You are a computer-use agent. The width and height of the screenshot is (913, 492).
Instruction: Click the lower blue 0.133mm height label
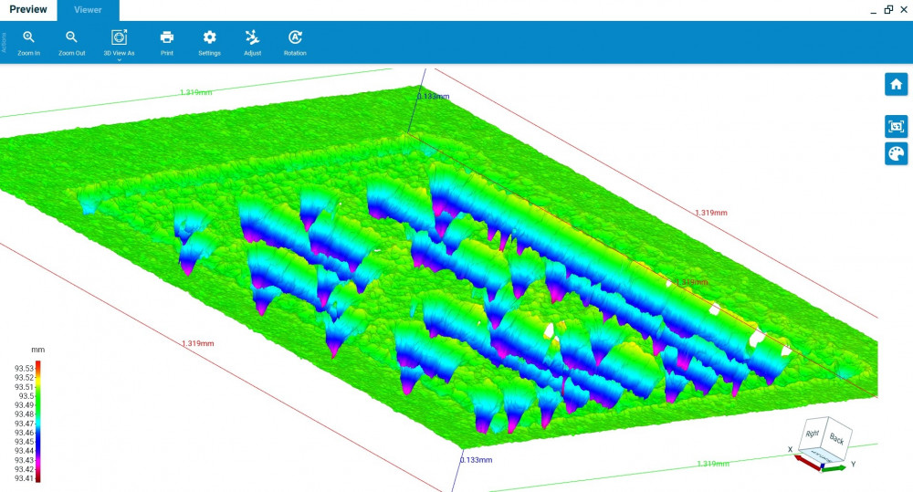point(477,460)
